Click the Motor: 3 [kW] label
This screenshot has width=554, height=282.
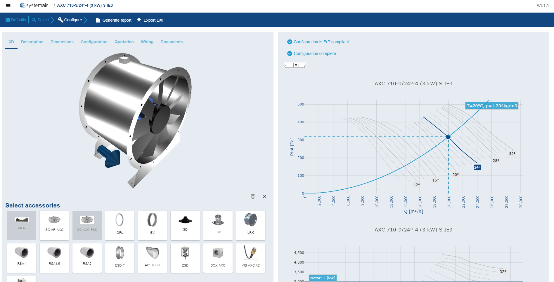click(x=323, y=278)
